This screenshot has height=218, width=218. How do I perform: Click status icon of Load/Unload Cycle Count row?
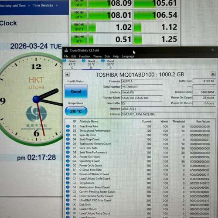(x=68, y=178)
